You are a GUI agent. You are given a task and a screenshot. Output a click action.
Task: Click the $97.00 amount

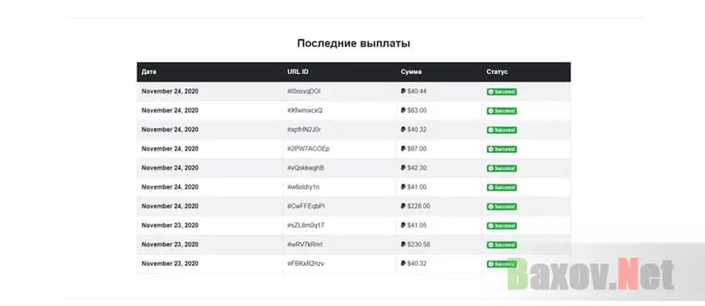pyautogui.click(x=417, y=149)
